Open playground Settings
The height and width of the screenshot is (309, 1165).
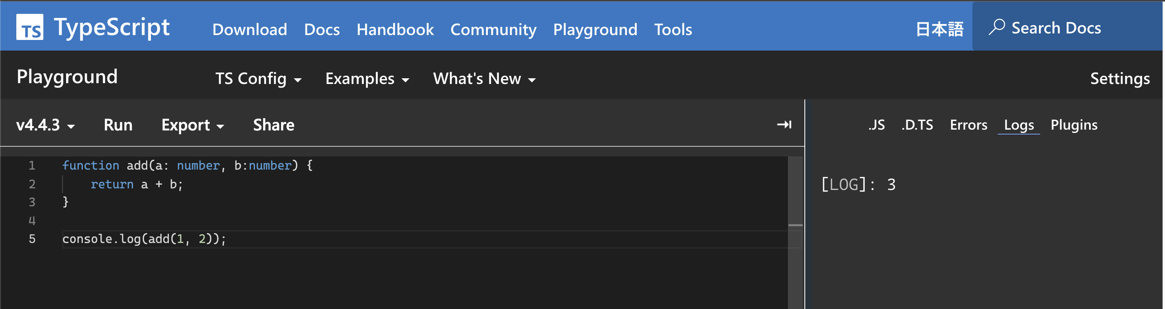click(x=1119, y=79)
